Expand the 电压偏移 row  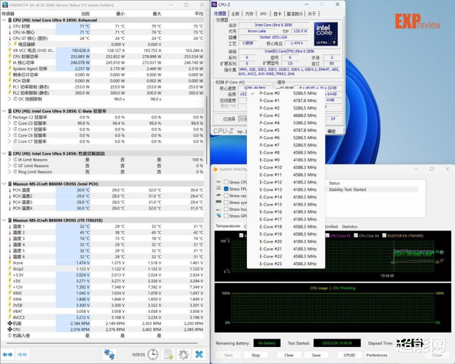9,44
